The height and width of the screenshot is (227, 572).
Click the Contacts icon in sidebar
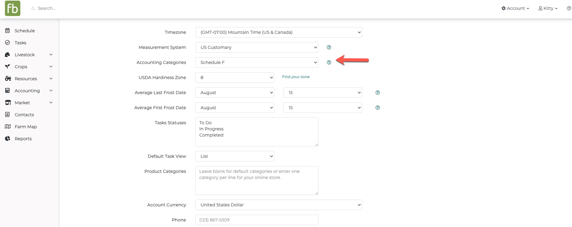tap(8, 115)
